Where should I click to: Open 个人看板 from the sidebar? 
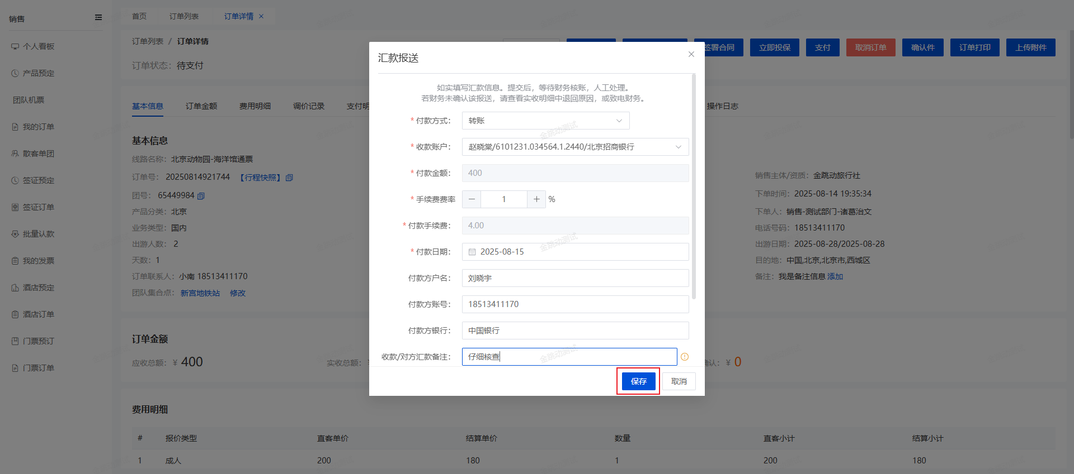pos(38,46)
